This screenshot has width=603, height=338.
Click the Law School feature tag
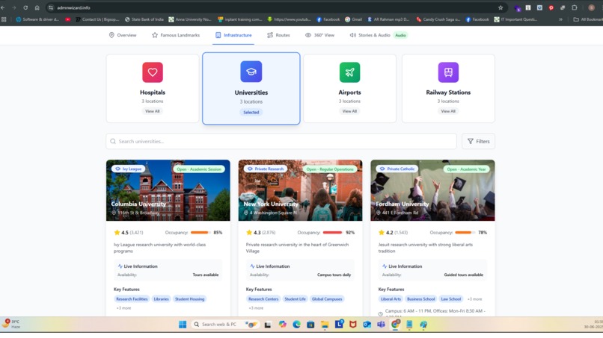450,299
